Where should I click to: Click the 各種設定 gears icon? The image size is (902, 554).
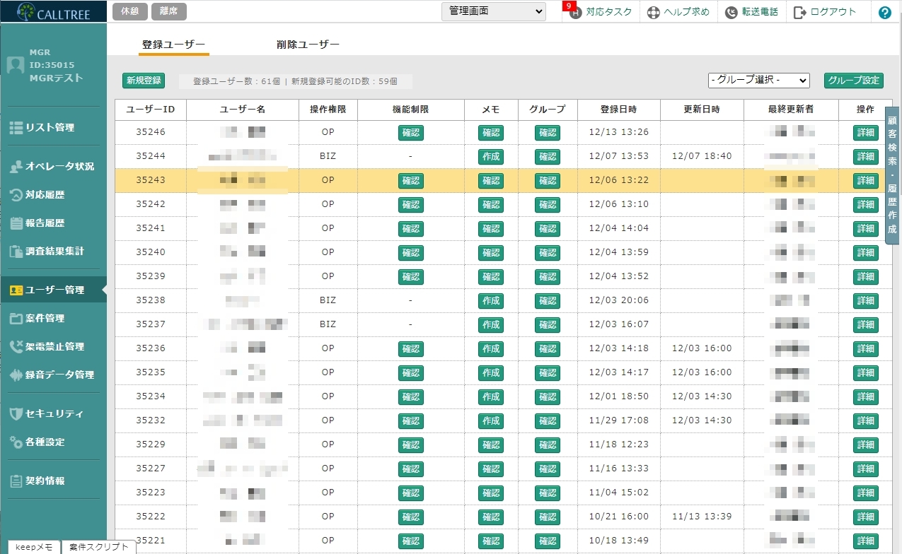[16, 442]
